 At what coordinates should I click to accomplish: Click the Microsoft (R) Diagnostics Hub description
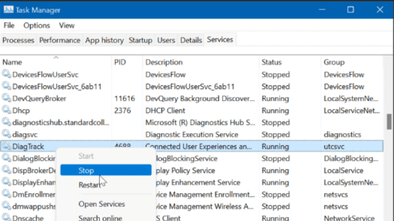click(200, 122)
